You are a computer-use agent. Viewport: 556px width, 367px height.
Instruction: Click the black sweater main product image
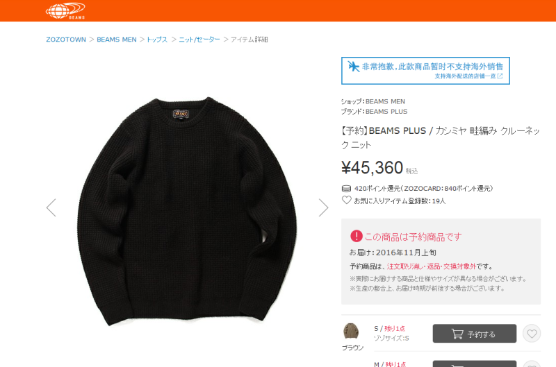pos(187,211)
